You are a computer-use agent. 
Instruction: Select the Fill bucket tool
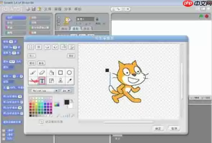[51, 73]
